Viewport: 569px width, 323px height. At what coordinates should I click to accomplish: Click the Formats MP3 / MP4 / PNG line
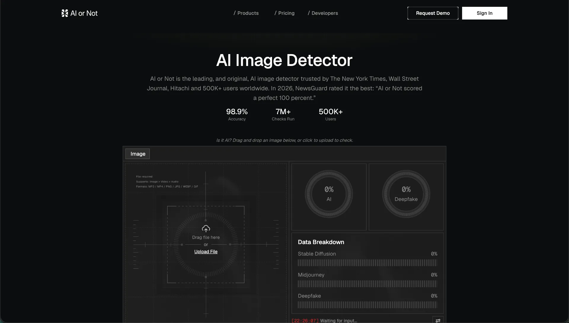coord(167,187)
